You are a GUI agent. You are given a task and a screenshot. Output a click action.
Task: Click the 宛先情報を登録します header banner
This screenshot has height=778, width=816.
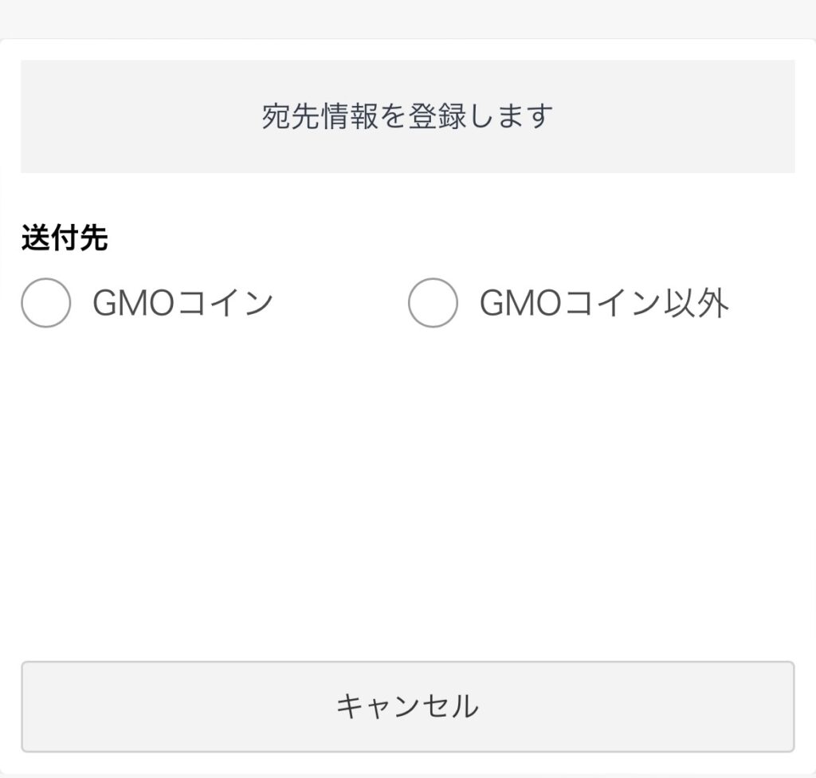[x=407, y=116]
